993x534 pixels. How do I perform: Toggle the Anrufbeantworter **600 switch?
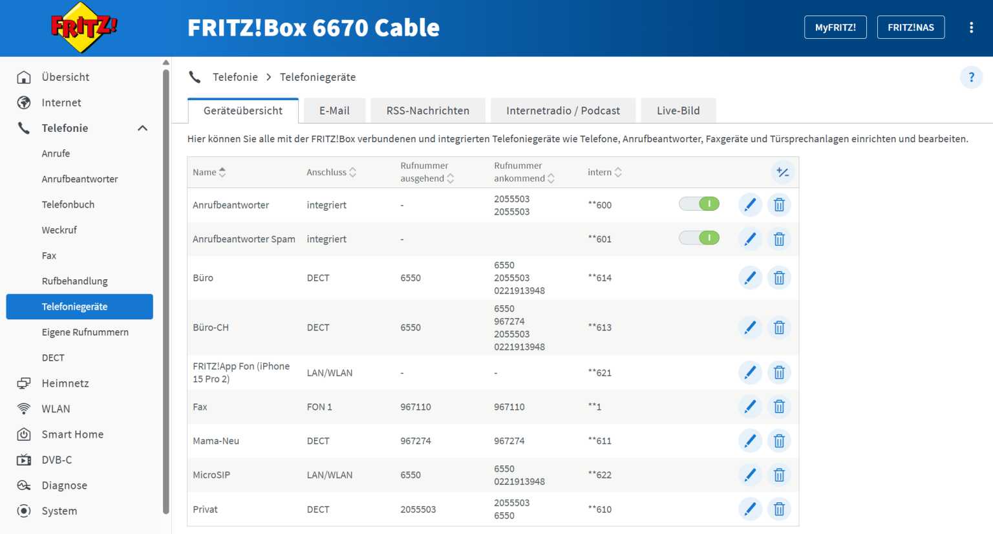tap(699, 204)
